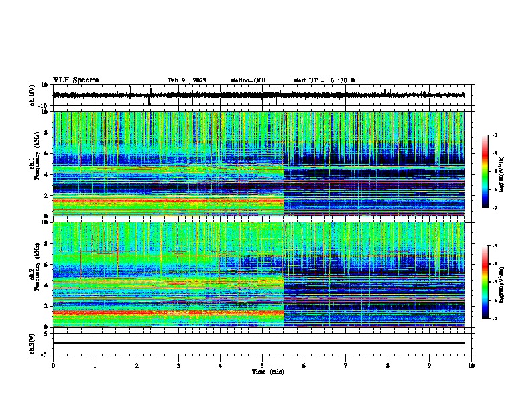Viewport: 531px width, 410px height.
Task: Click the "-7" label on ch.2 color bar
Action: [495, 318]
